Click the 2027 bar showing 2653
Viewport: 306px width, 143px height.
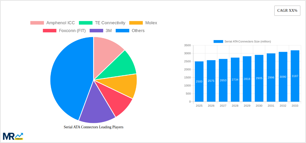tap(223, 80)
